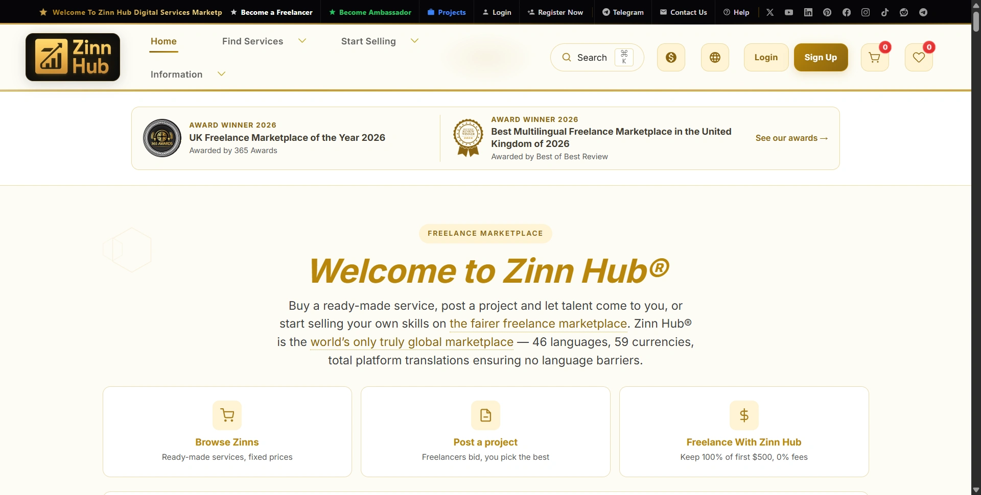This screenshot has height=495, width=981.
Task: Select the Home nav tab
Action: click(163, 41)
